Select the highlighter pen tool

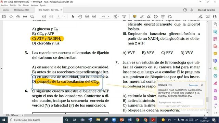tap(142, 16)
